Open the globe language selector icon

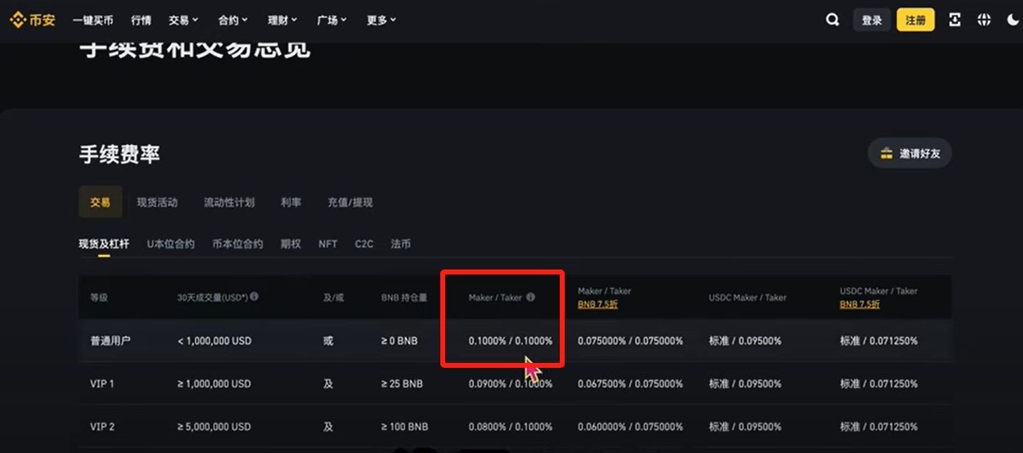984,20
